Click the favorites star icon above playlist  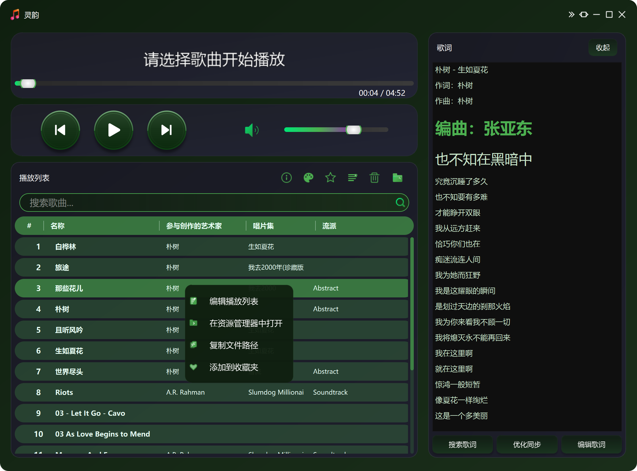pyautogui.click(x=330, y=178)
